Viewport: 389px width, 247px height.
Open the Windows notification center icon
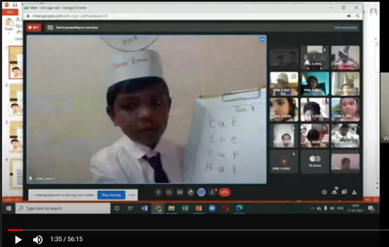(x=371, y=208)
